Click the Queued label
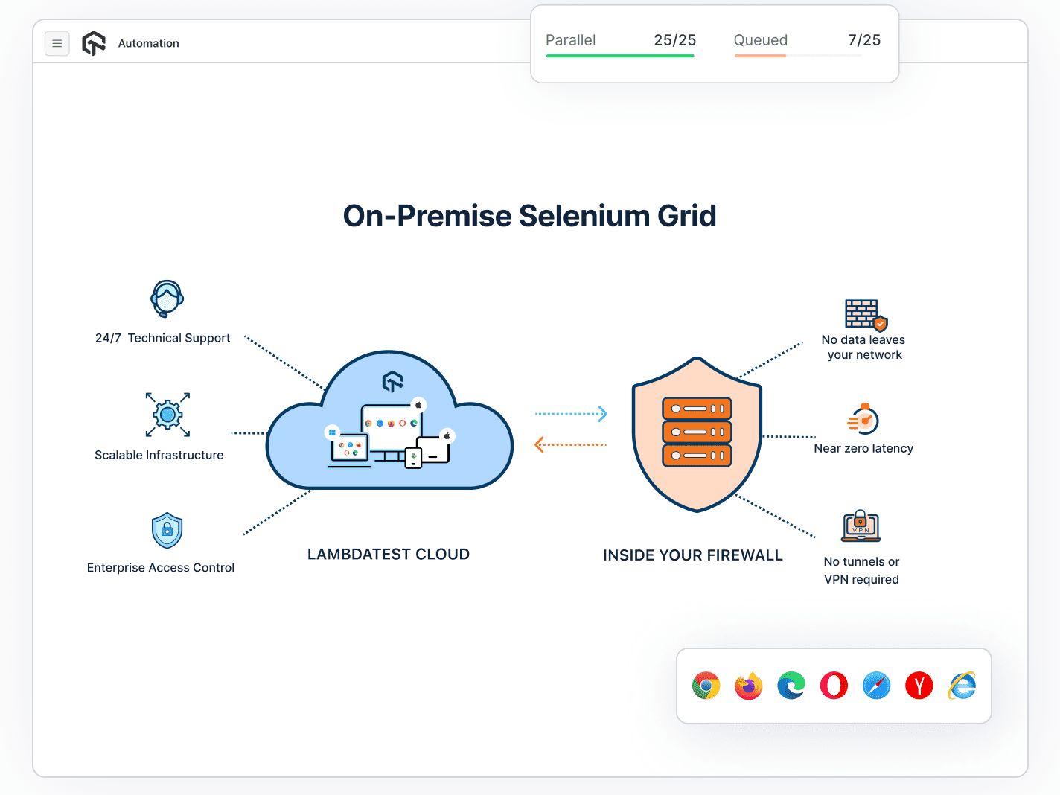Screen dimensions: 1060x795 coord(761,40)
